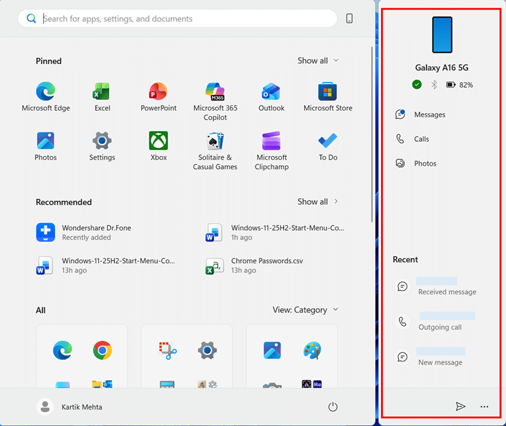Open Calls in the phone panel
This screenshot has height=426, width=506.
click(421, 139)
